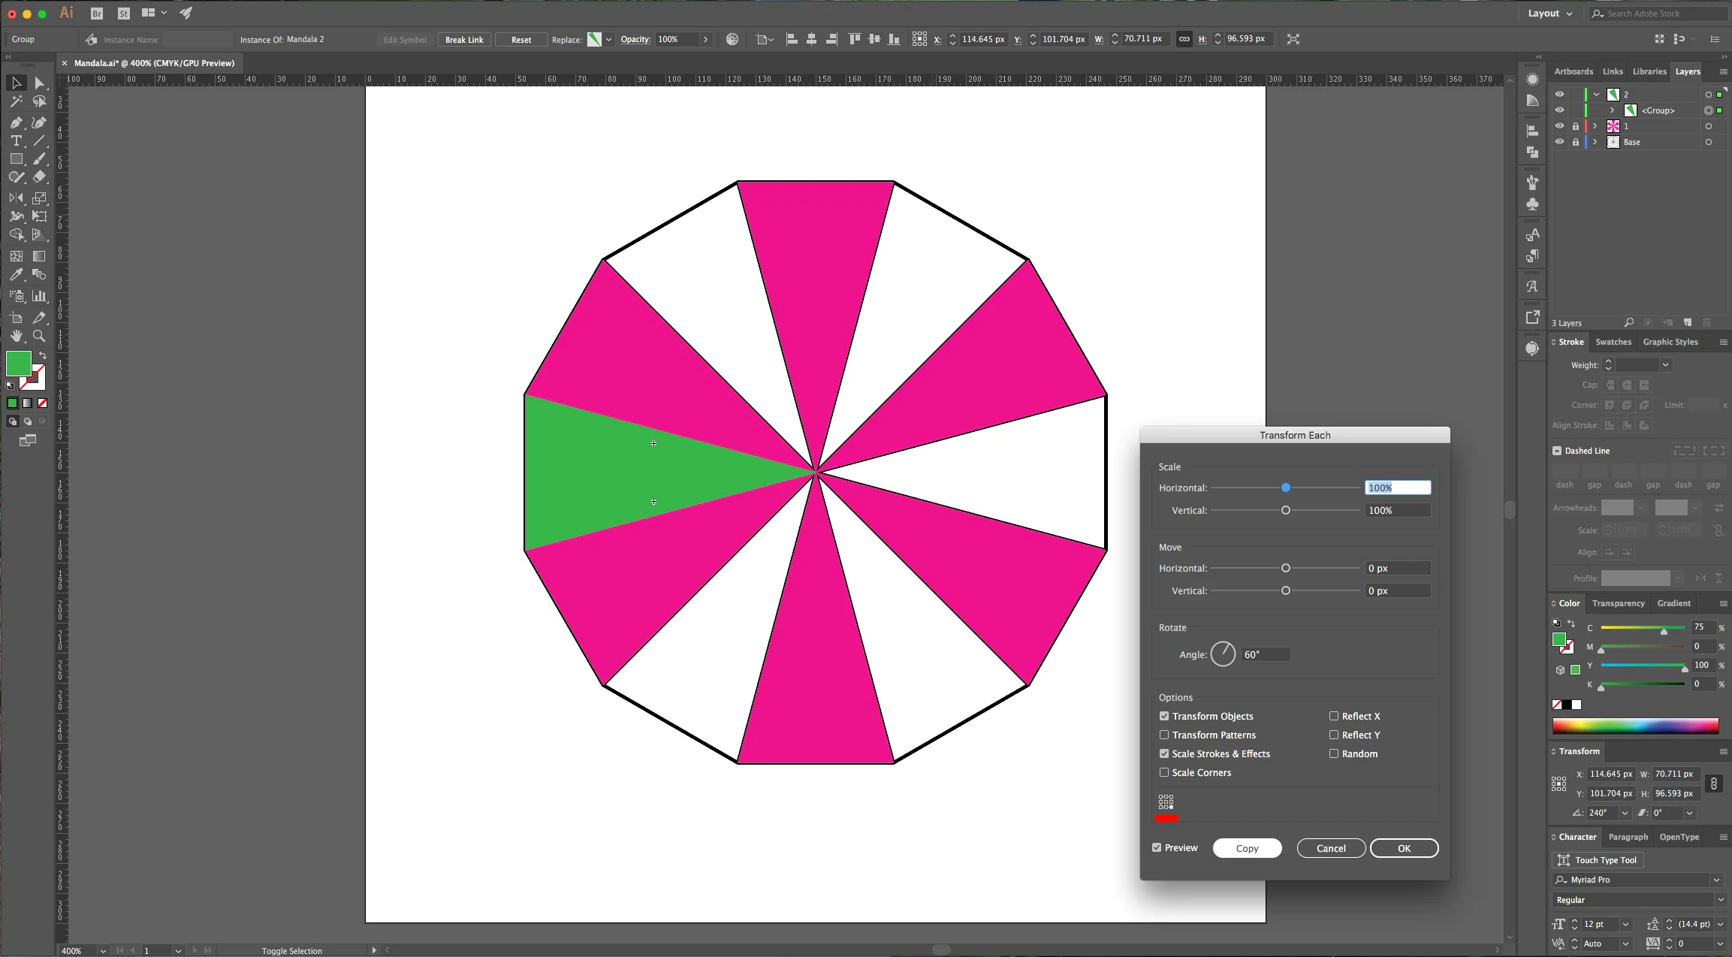Switch to the Artboards tab

(x=1574, y=71)
